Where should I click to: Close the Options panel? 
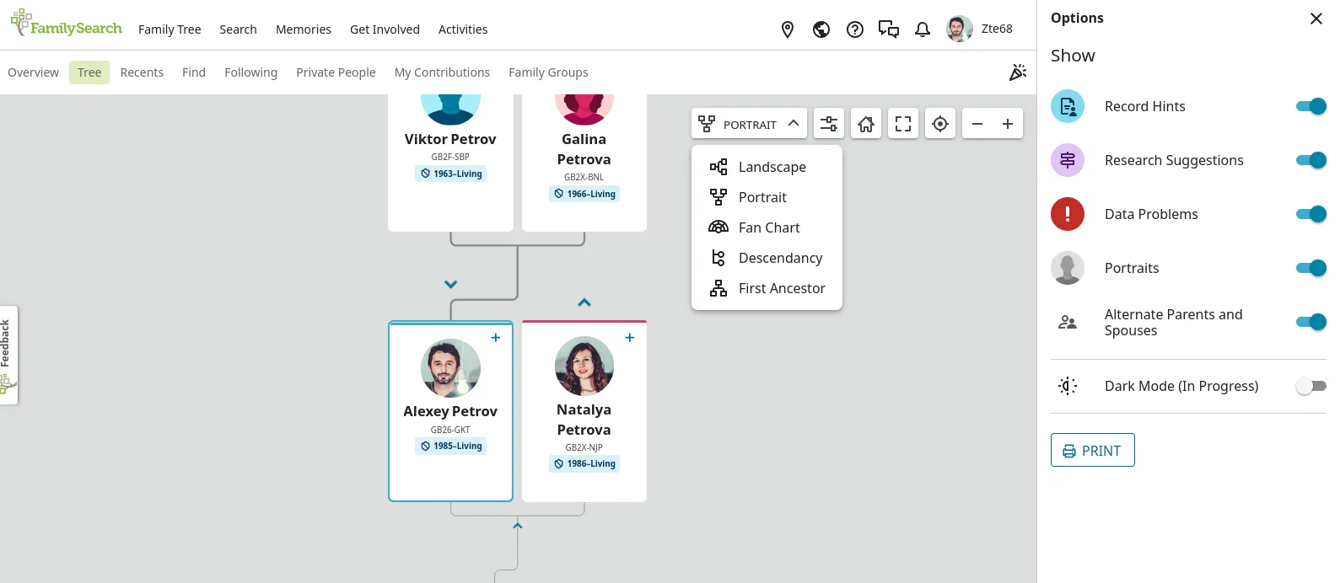[1316, 19]
